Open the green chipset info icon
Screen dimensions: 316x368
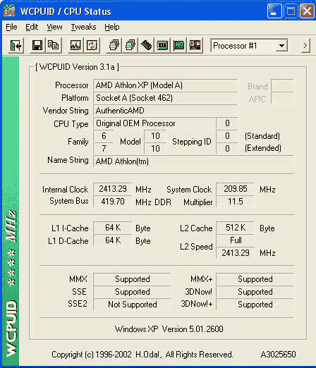[x=162, y=45]
